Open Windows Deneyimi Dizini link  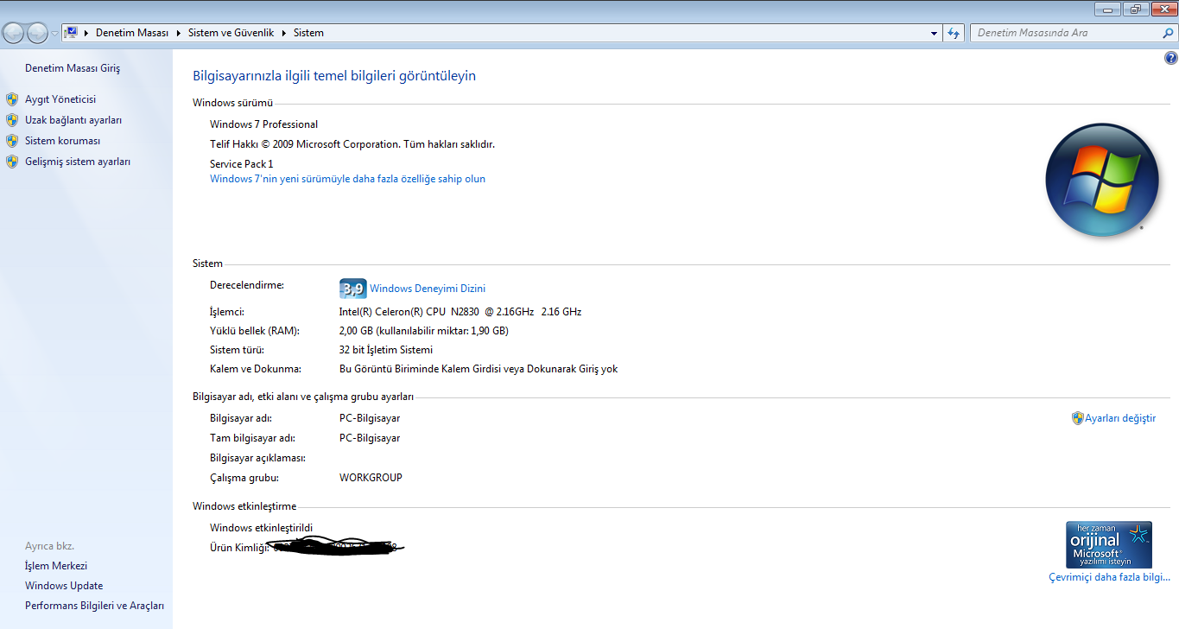pyautogui.click(x=428, y=289)
